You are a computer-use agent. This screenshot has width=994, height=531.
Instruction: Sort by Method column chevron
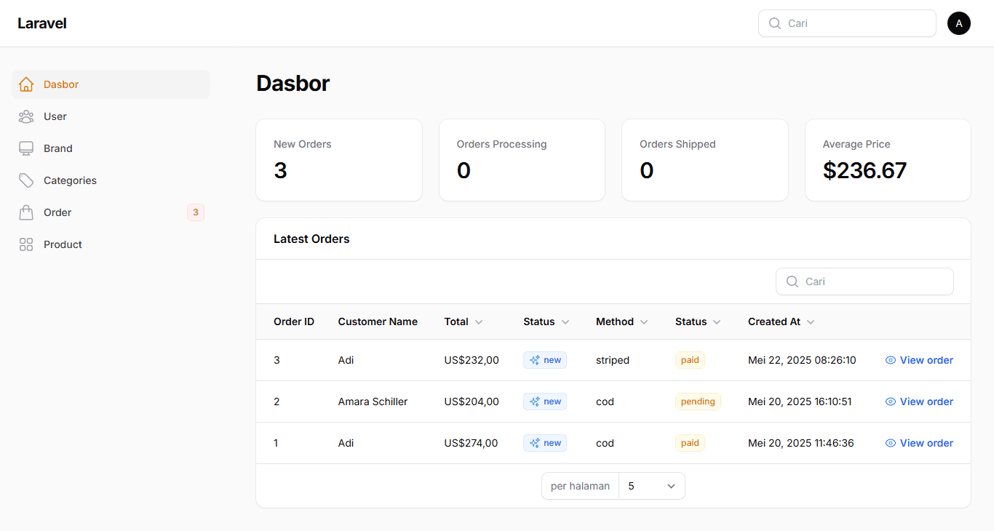(644, 322)
